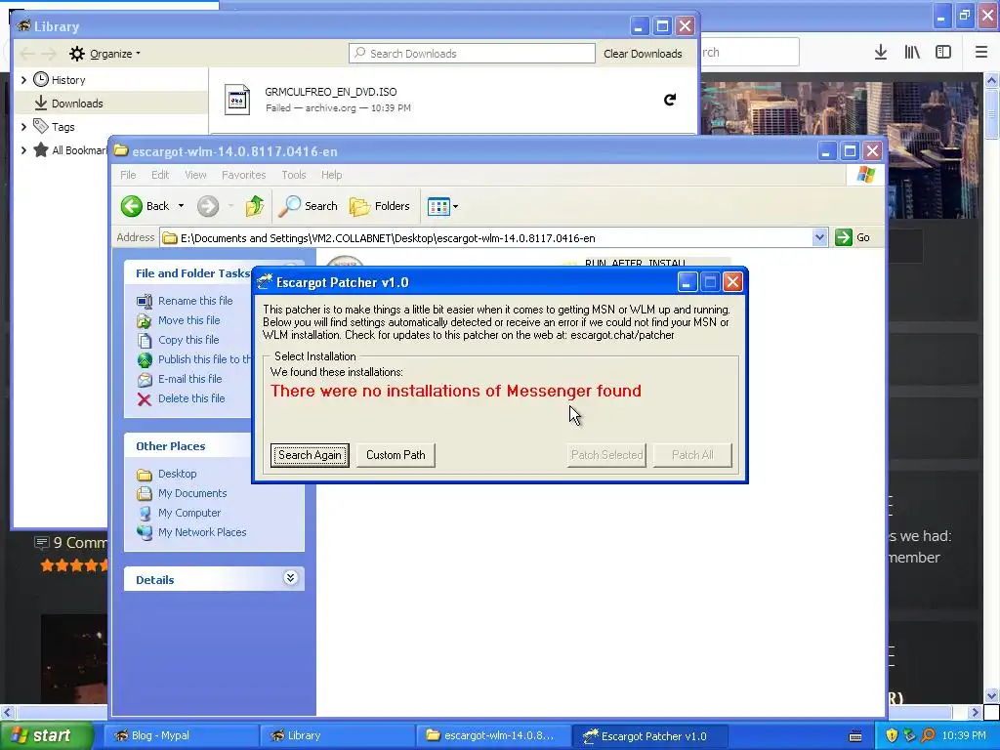The width and height of the screenshot is (1000, 750).
Task: Click the Start button
Action: 46,735
